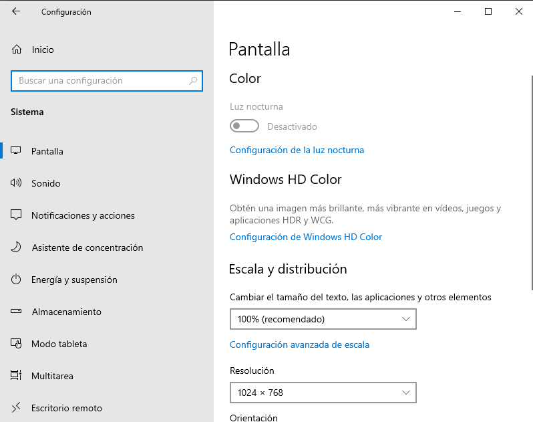
Task: Open the 1024 × 768 resolution dropdown
Action: click(x=323, y=393)
